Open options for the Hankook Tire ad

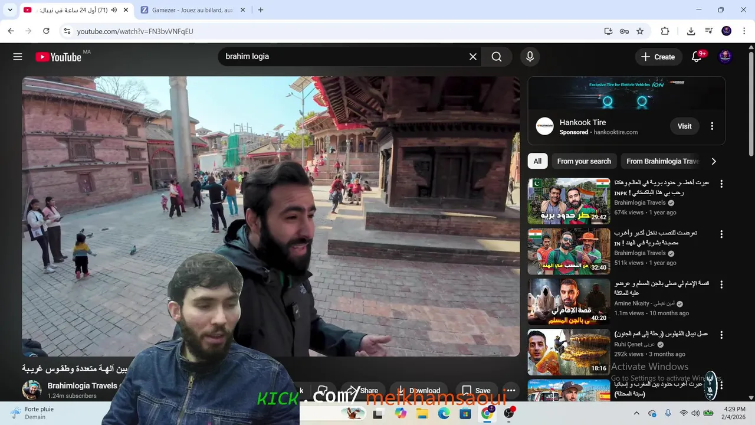(712, 126)
